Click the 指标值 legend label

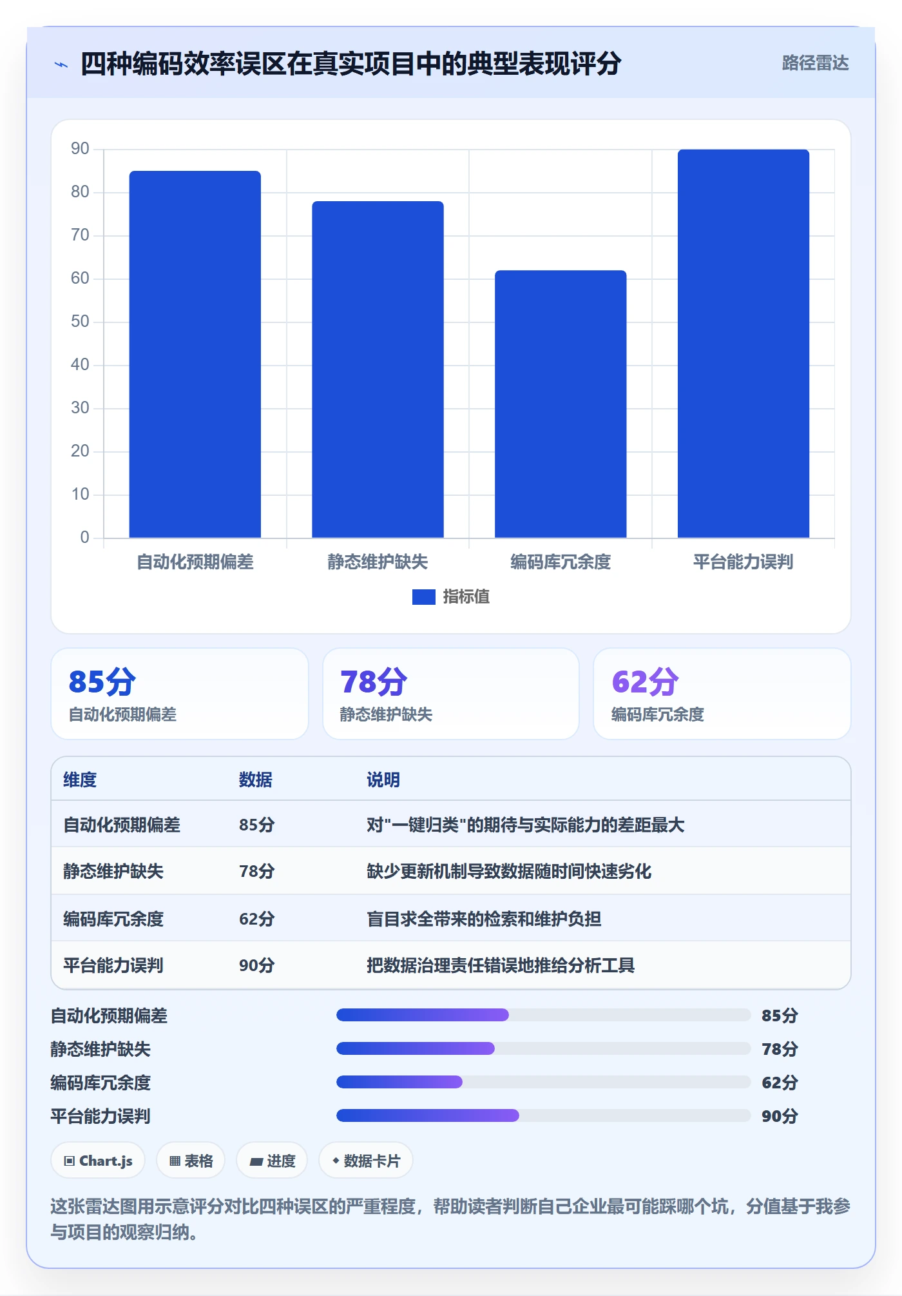click(466, 597)
